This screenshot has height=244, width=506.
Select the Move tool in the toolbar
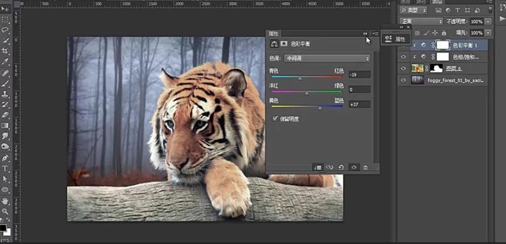[x=5, y=9]
